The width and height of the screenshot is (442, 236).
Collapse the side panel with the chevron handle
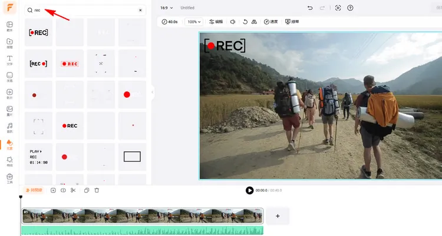(153, 92)
